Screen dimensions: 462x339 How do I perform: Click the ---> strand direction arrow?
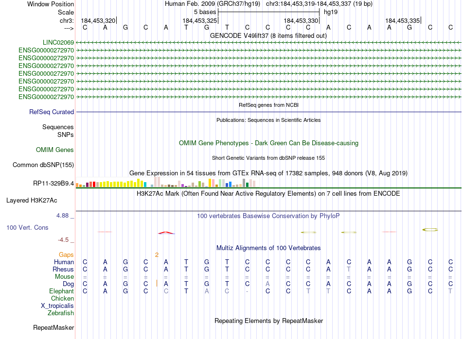tap(69, 28)
